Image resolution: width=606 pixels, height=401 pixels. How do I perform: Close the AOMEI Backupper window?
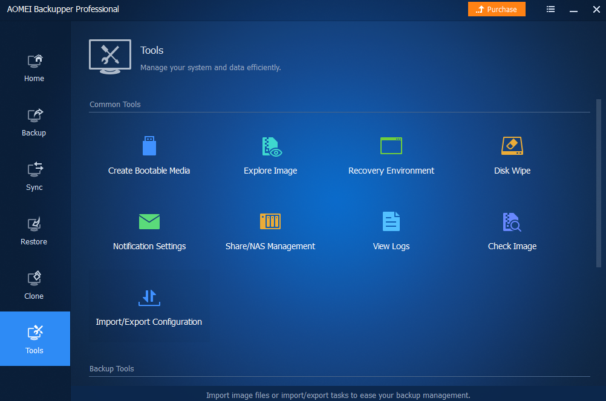(x=596, y=9)
